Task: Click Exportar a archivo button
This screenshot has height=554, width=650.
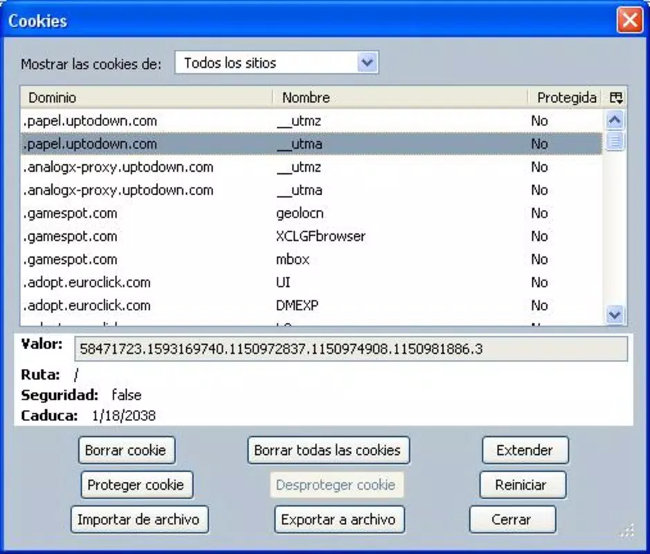Action: pos(339,519)
